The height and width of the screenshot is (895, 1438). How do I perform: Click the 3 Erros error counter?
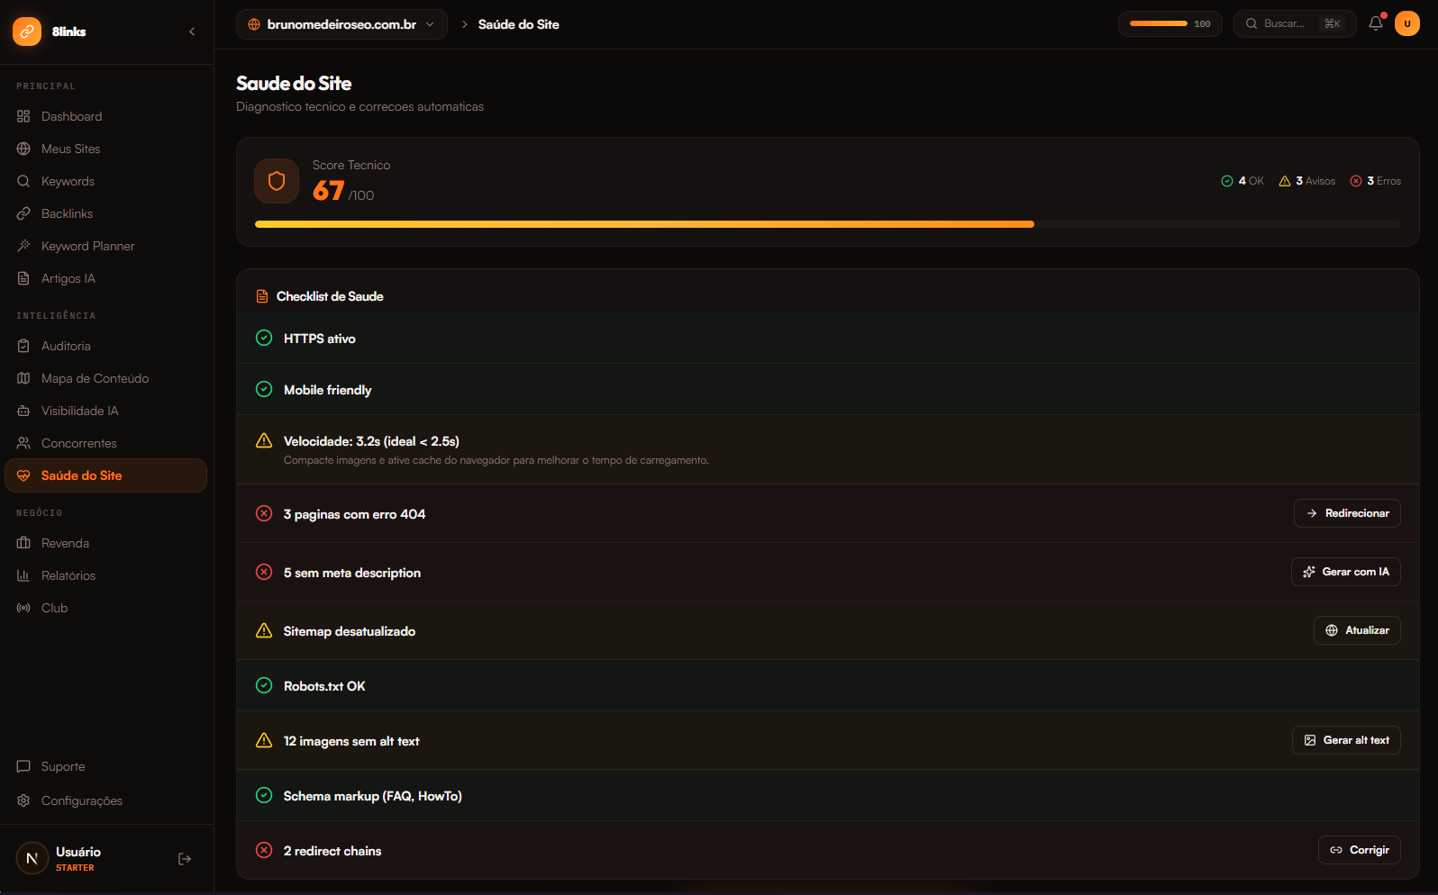point(1376,181)
